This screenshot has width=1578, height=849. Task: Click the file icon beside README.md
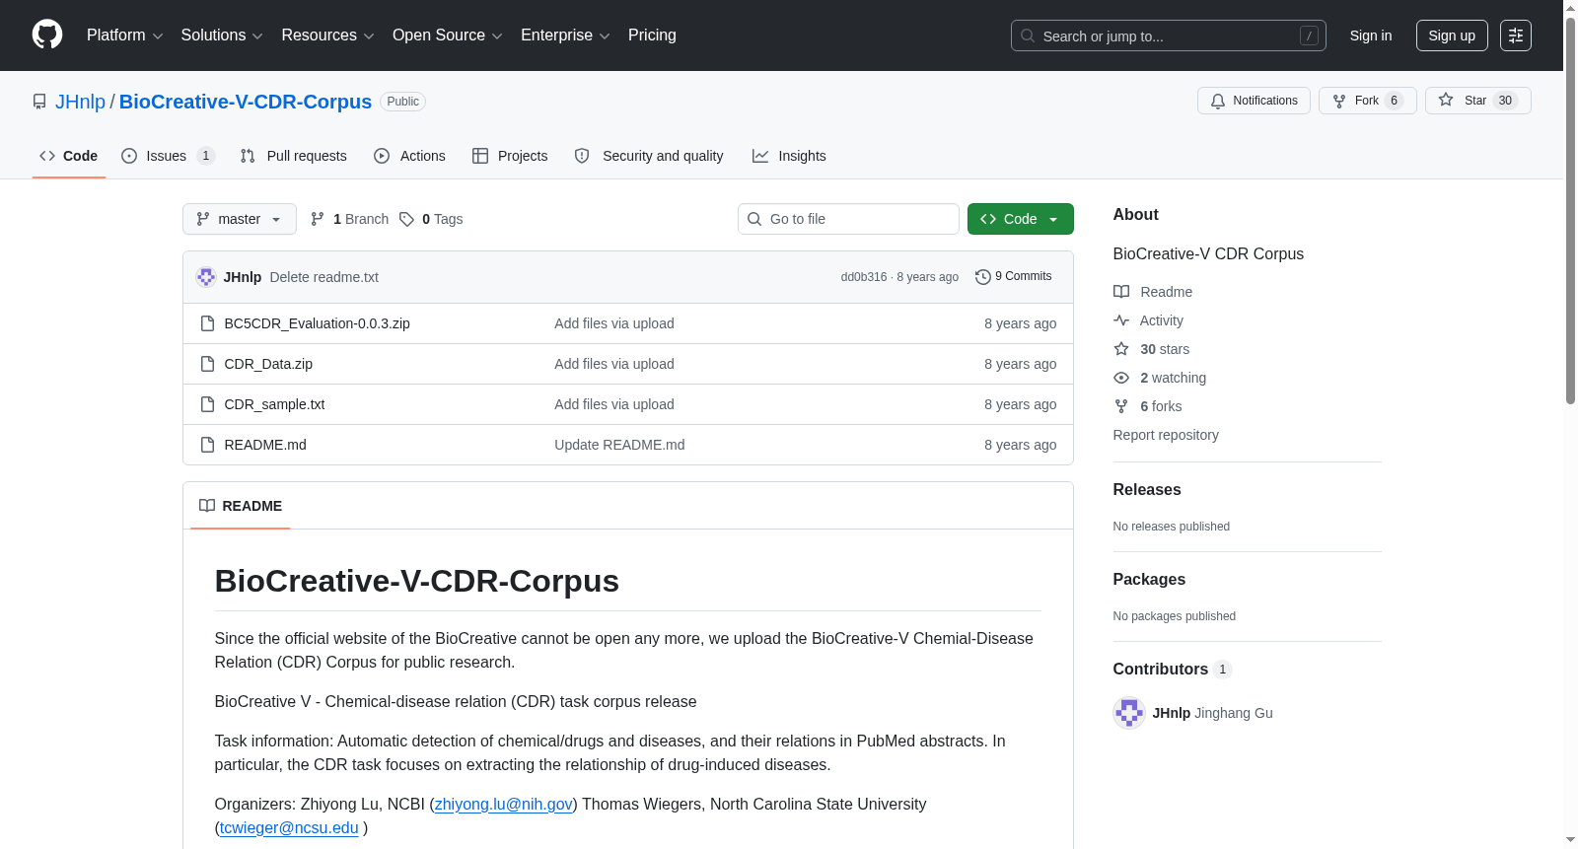[x=207, y=445]
